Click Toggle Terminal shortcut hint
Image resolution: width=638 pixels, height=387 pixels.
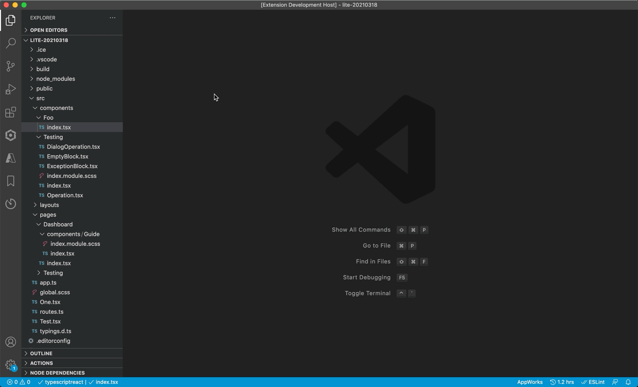click(x=380, y=293)
